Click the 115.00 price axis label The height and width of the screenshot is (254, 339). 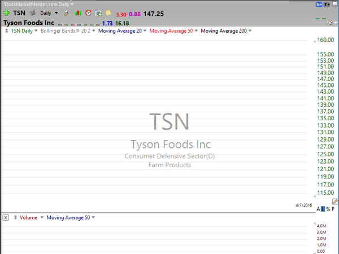pos(325,192)
